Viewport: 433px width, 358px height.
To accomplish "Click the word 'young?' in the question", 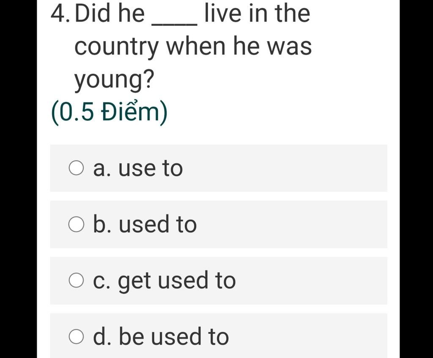I will [114, 79].
